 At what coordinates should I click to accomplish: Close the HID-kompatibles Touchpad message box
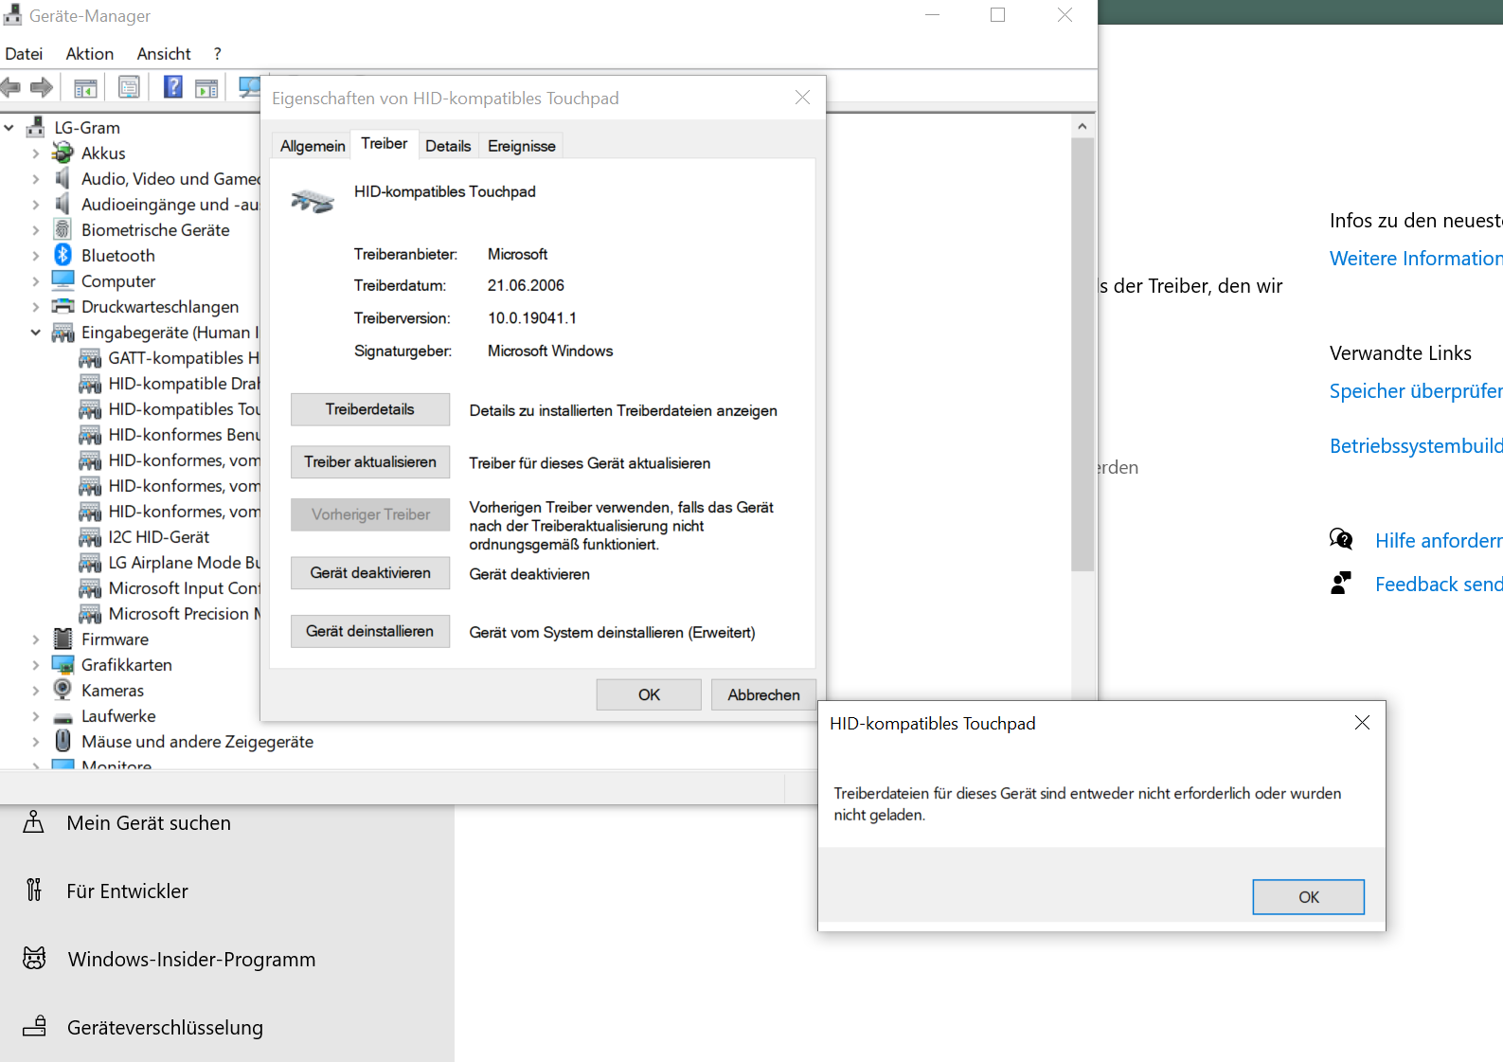1362,723
